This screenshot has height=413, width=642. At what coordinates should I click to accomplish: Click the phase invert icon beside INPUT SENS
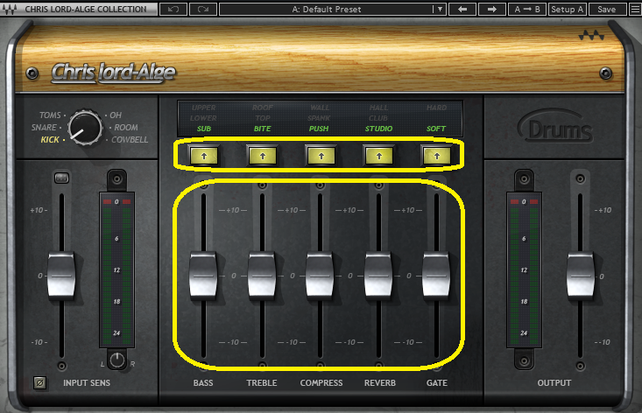pos(39,382)
